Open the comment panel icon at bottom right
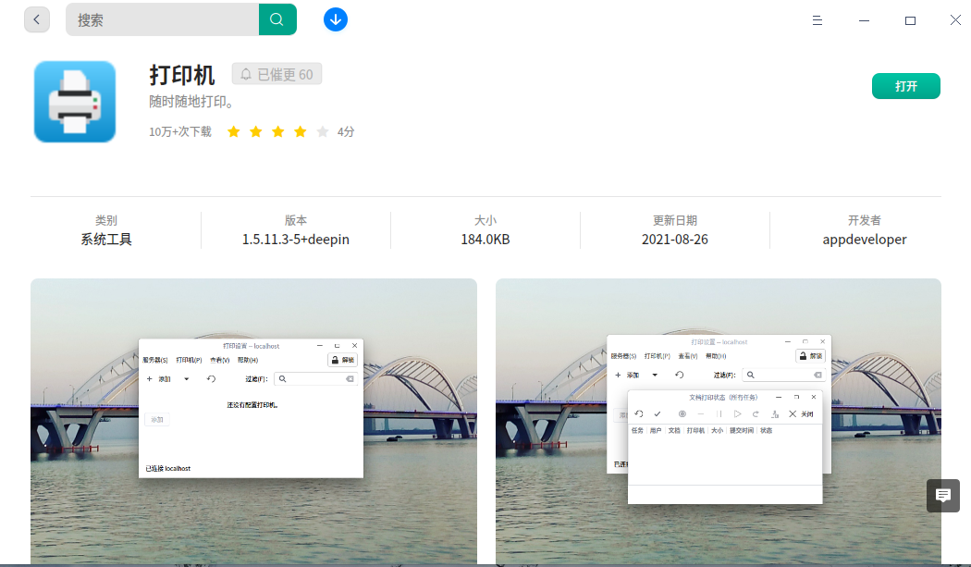 pyautogui.click(x=943, y=496)
